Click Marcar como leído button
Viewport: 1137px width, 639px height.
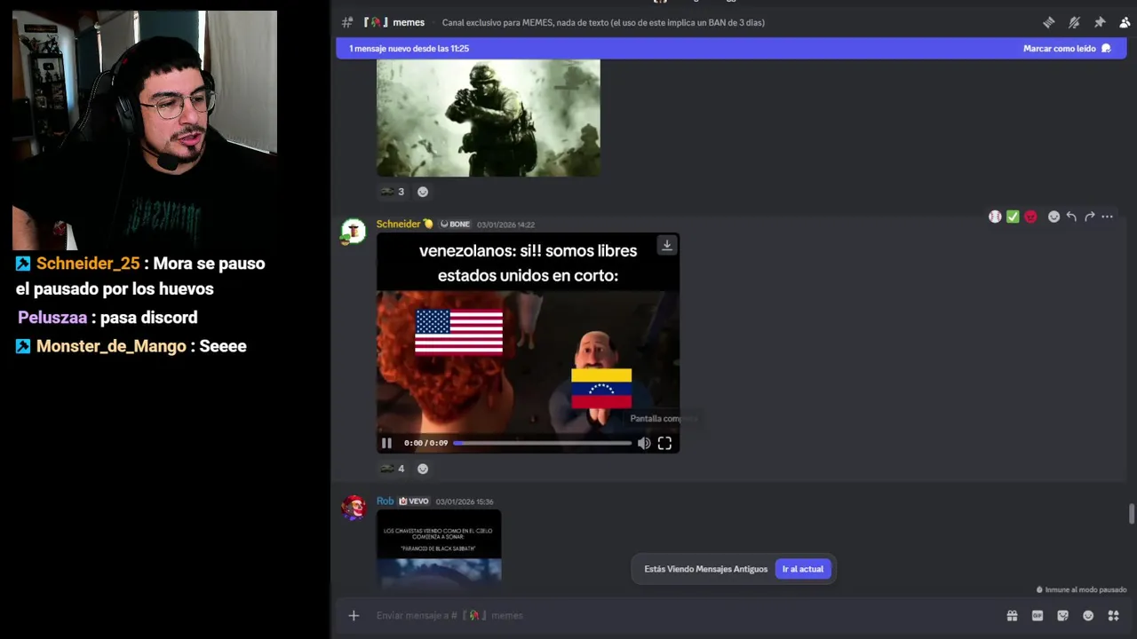point(1066,49)
